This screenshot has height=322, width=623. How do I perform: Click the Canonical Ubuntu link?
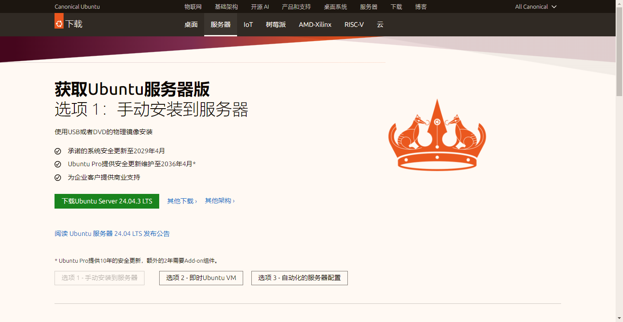pos(77,6)
